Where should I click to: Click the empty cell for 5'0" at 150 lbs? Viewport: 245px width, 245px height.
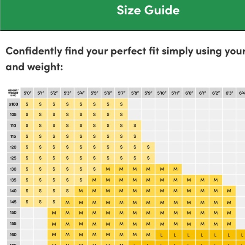(27, 212)
